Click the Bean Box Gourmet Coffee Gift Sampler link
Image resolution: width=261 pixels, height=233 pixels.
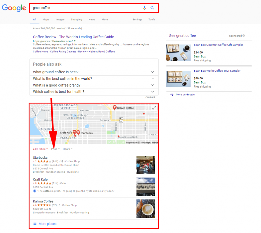click(218, 45)
